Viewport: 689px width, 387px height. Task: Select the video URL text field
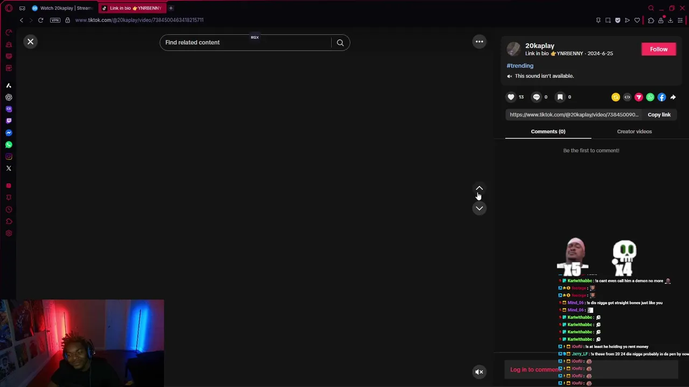point(574,114)
